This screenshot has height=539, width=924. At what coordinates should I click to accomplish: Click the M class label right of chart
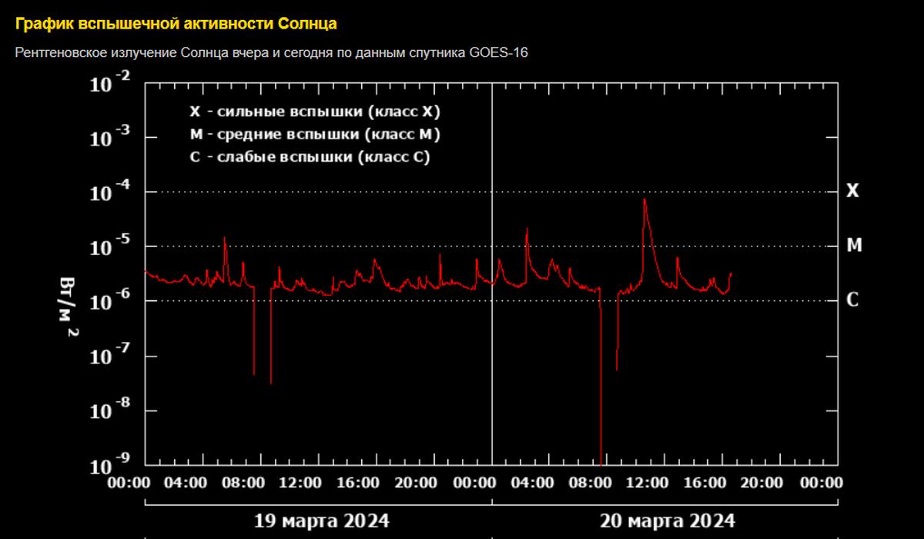pyautogui.click(x=853, y=246)
